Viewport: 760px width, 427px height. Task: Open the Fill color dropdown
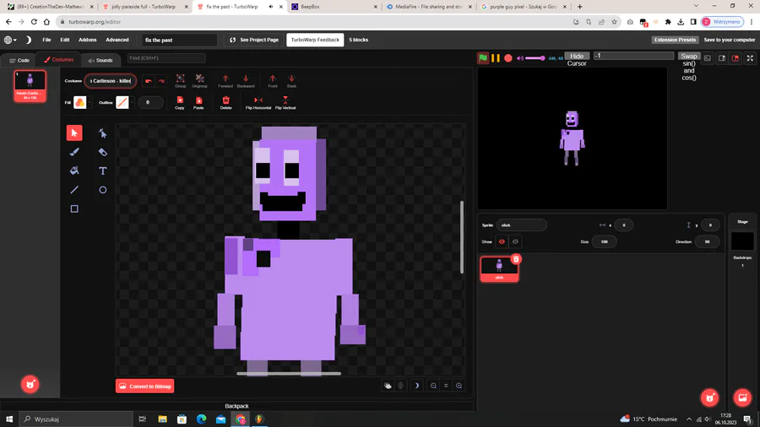90,103
